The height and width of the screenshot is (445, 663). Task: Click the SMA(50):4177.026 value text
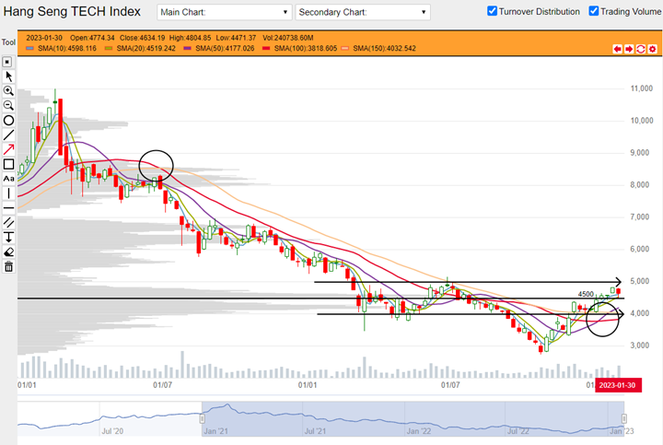(225, 49)
